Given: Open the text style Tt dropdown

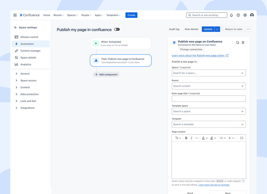Looking at the screenshot, I should point(178,138).
